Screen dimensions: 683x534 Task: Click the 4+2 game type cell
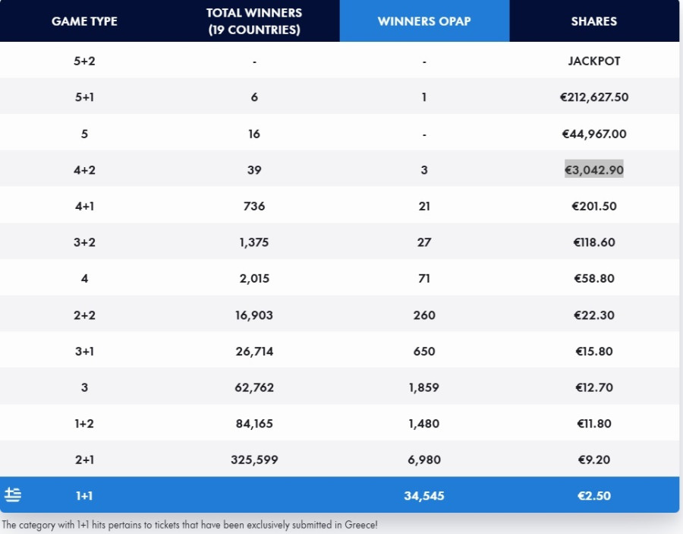tap(84, 170)
